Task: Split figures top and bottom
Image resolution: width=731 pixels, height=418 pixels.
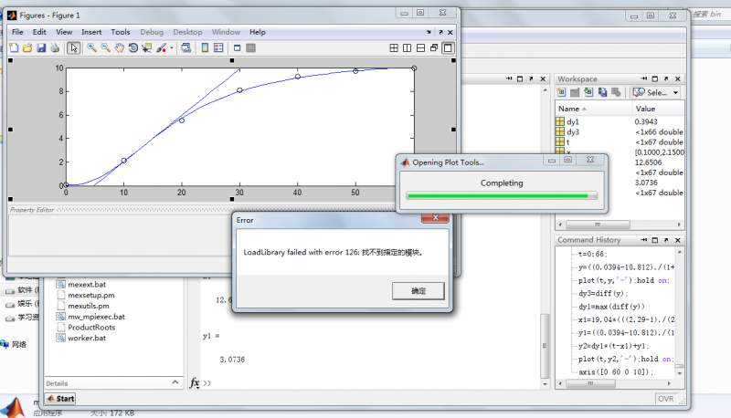Action: [420, 48]
